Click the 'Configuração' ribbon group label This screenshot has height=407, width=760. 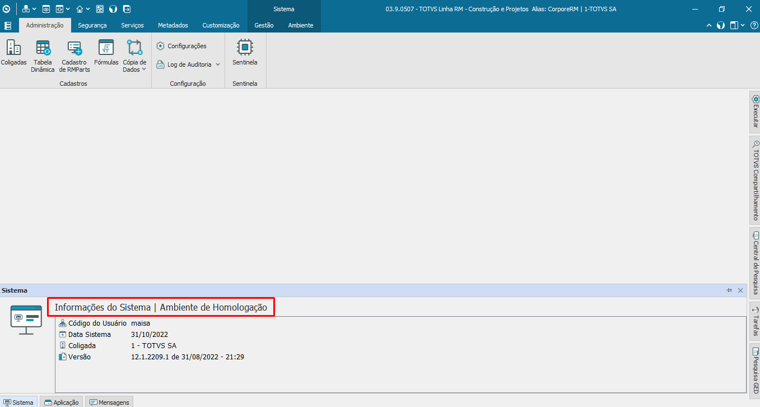[x=188, y=84]
